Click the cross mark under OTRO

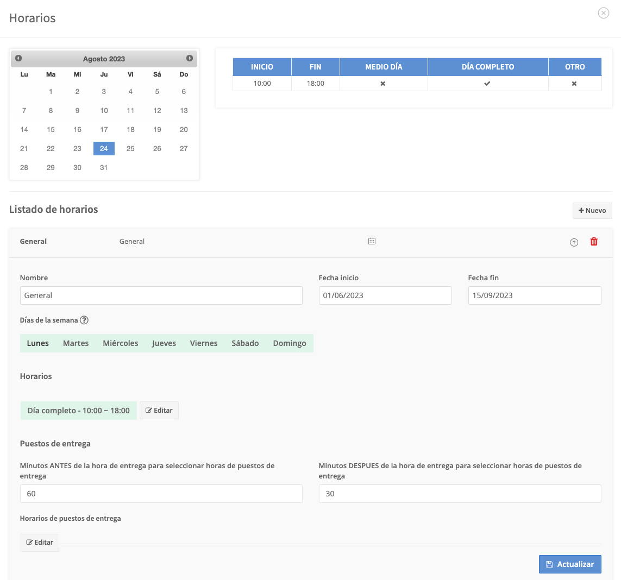tap(574, 84)
